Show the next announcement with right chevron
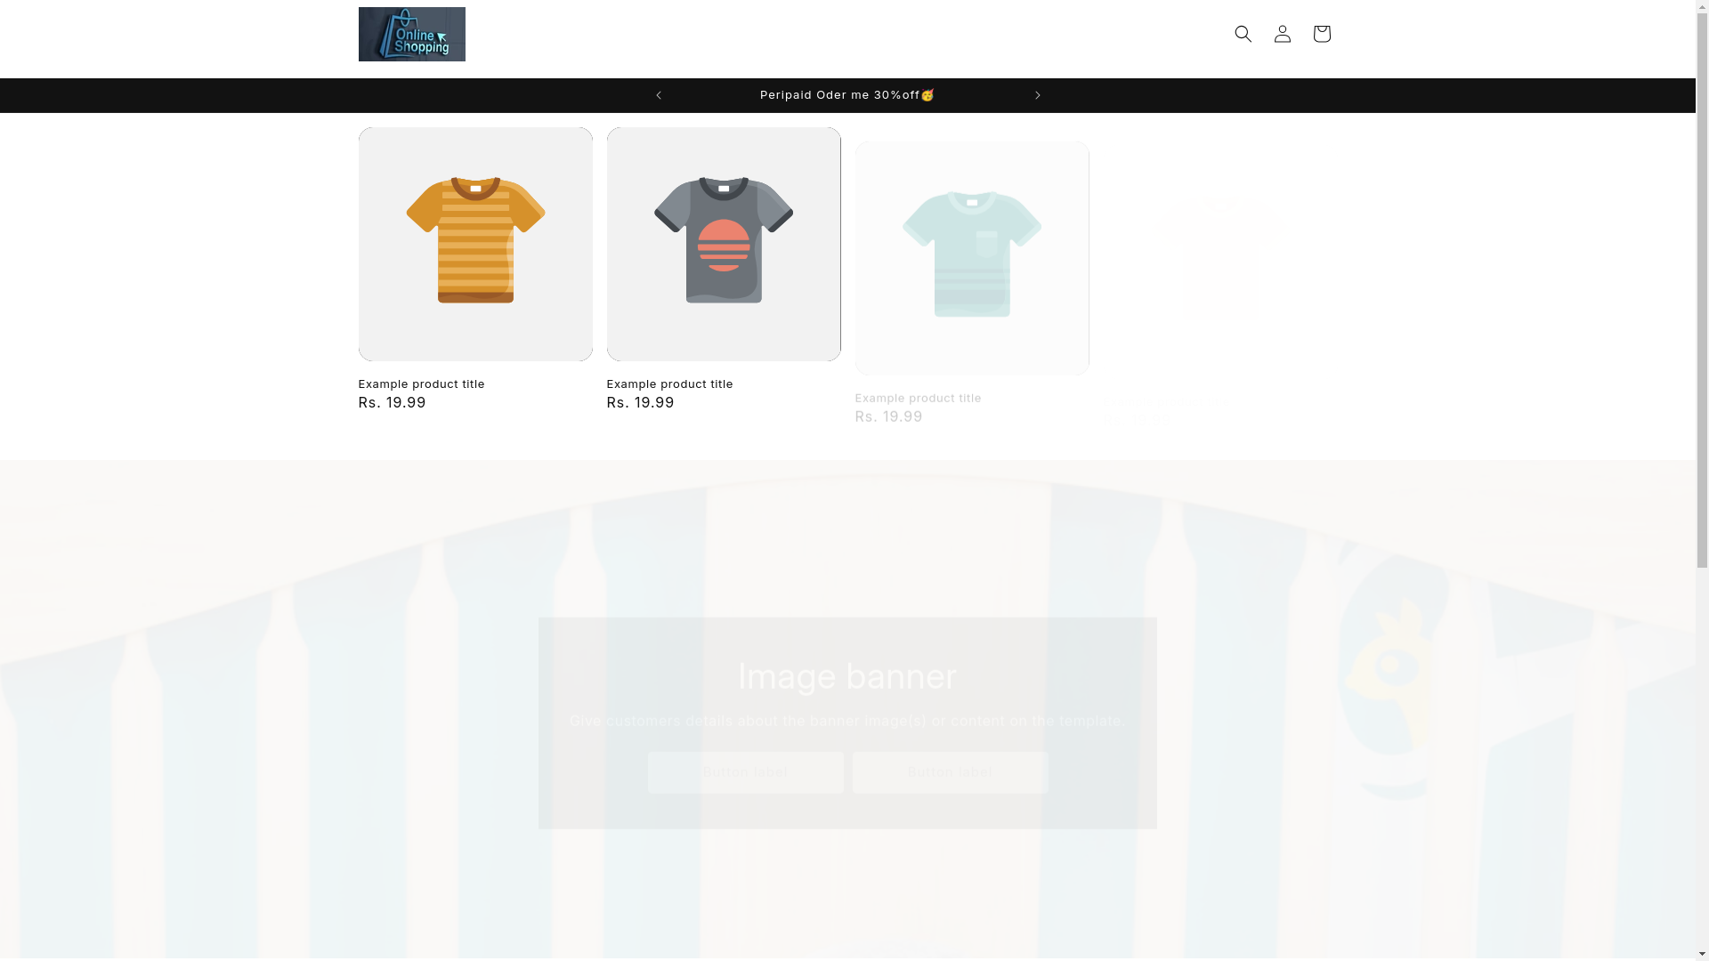Image resolution: width=1709 pixels, height=961 pixels. (1037, 95)
